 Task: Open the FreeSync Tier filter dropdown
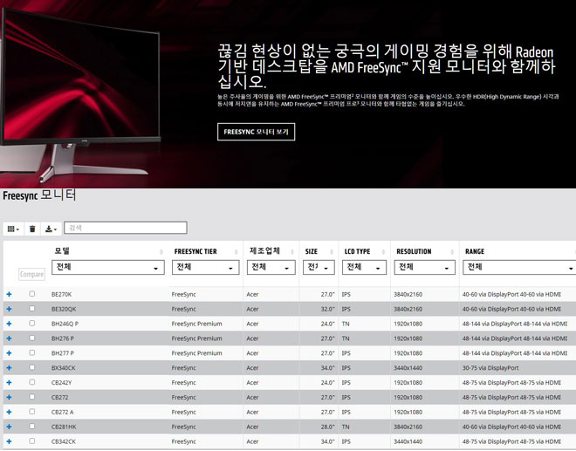click(x=205, y=267)
